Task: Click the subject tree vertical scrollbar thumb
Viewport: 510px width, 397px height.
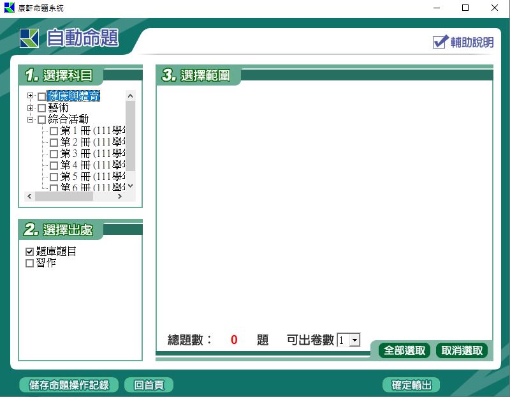Action: point(131,134)
